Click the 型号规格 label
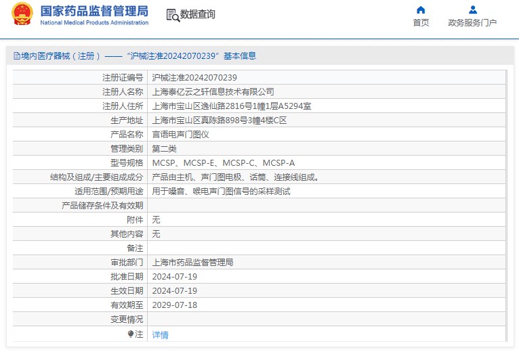519x354 pixels. [127, 162]
